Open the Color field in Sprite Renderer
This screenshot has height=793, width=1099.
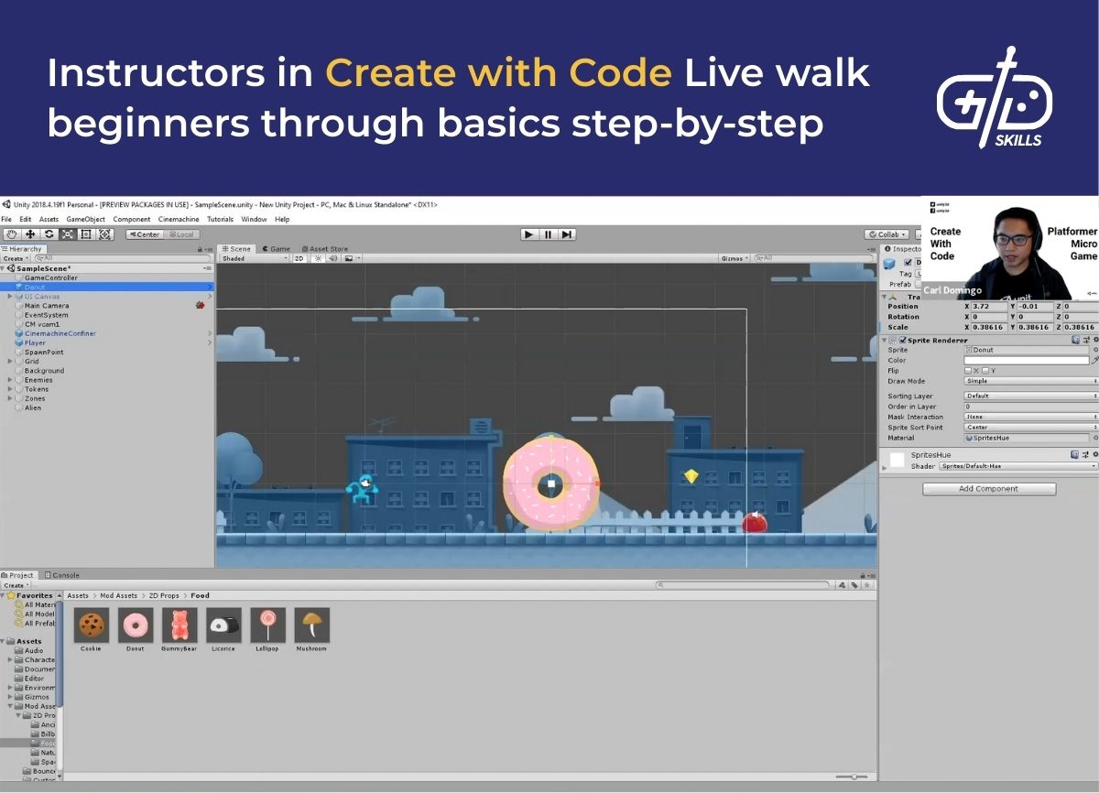pyautogui.click(x=1026, y=360)
